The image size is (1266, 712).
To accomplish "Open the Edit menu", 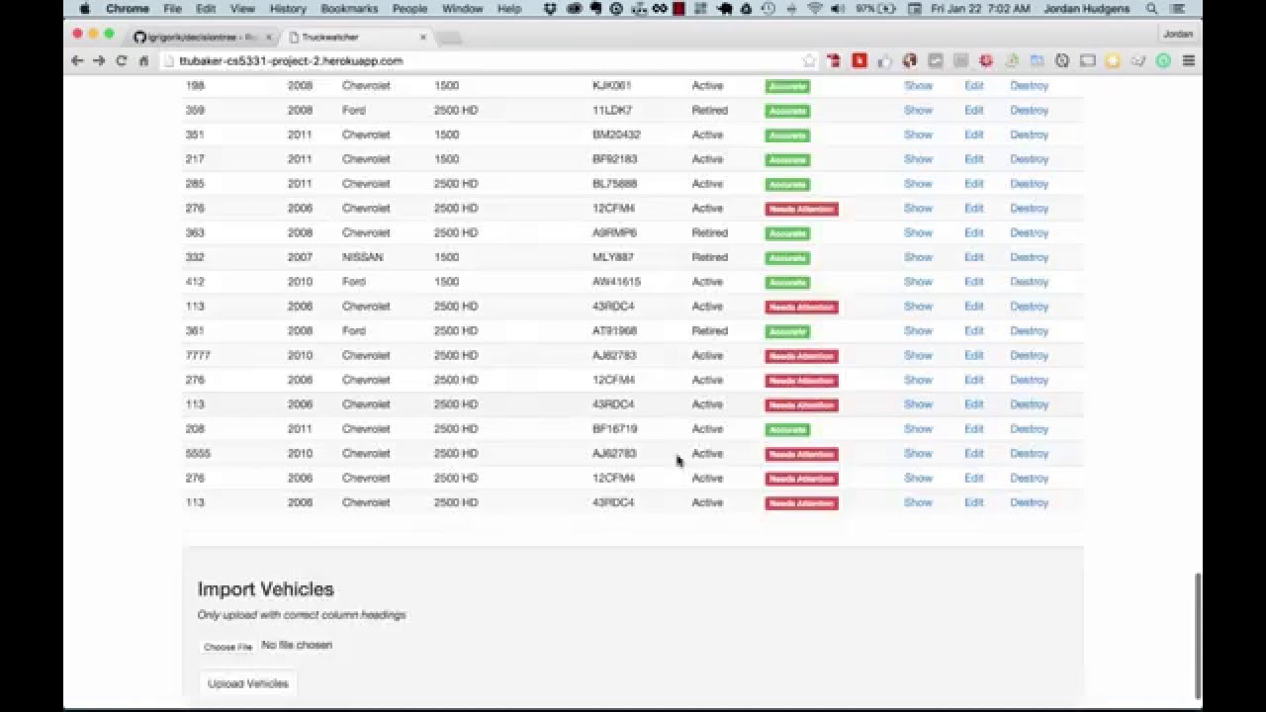I will click(x=206, y=9).
